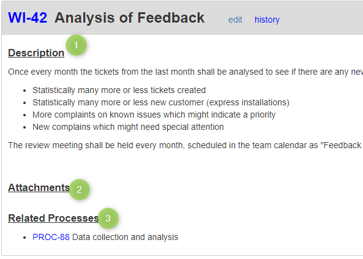Click the bullet about complaints on known issues
Image resolution: width=363 pixels, height=259 pixels.
pos(154,114)
